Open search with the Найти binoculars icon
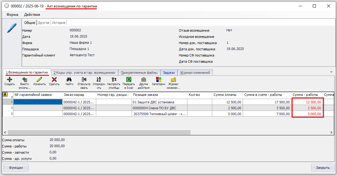The height and width of the screenshot is (176, 337). tap(69, 80)
